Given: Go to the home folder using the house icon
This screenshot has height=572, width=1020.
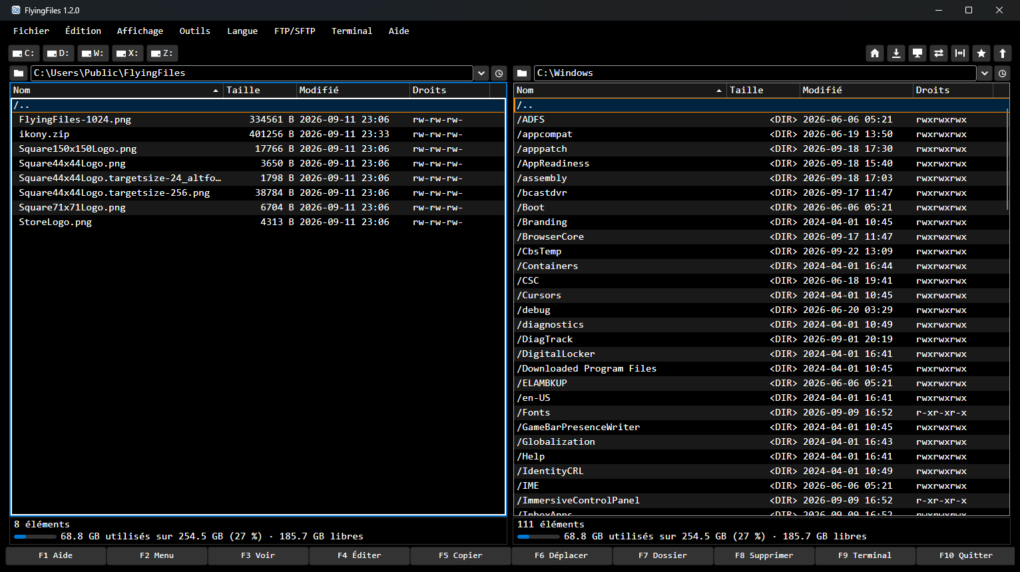Looking at the screenshot, I should pos(875,53).
